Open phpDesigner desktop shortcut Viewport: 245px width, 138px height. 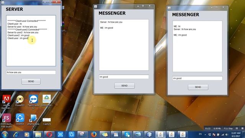coord(33,120)
